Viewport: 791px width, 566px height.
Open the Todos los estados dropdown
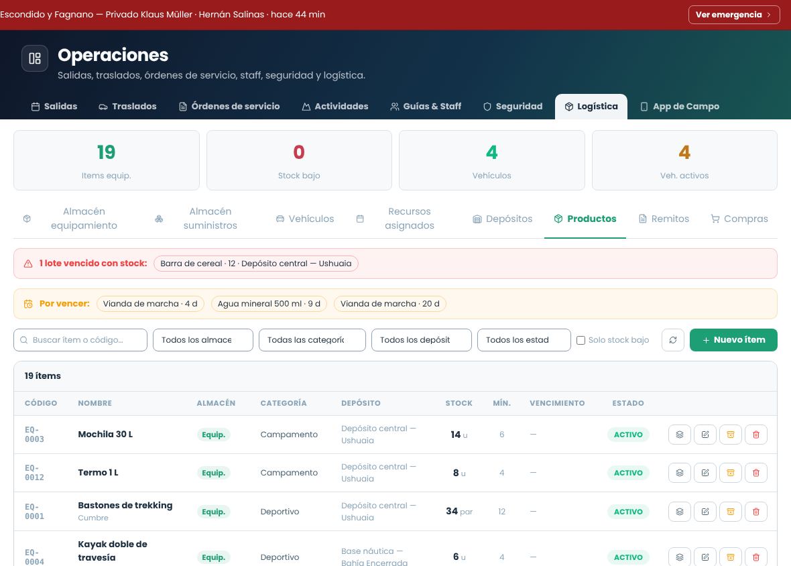pyautogui.click(x=524, y=340)
